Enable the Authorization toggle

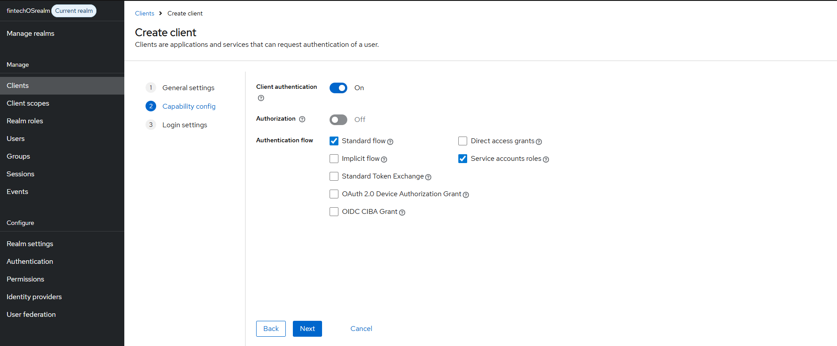tap(338, 120)
